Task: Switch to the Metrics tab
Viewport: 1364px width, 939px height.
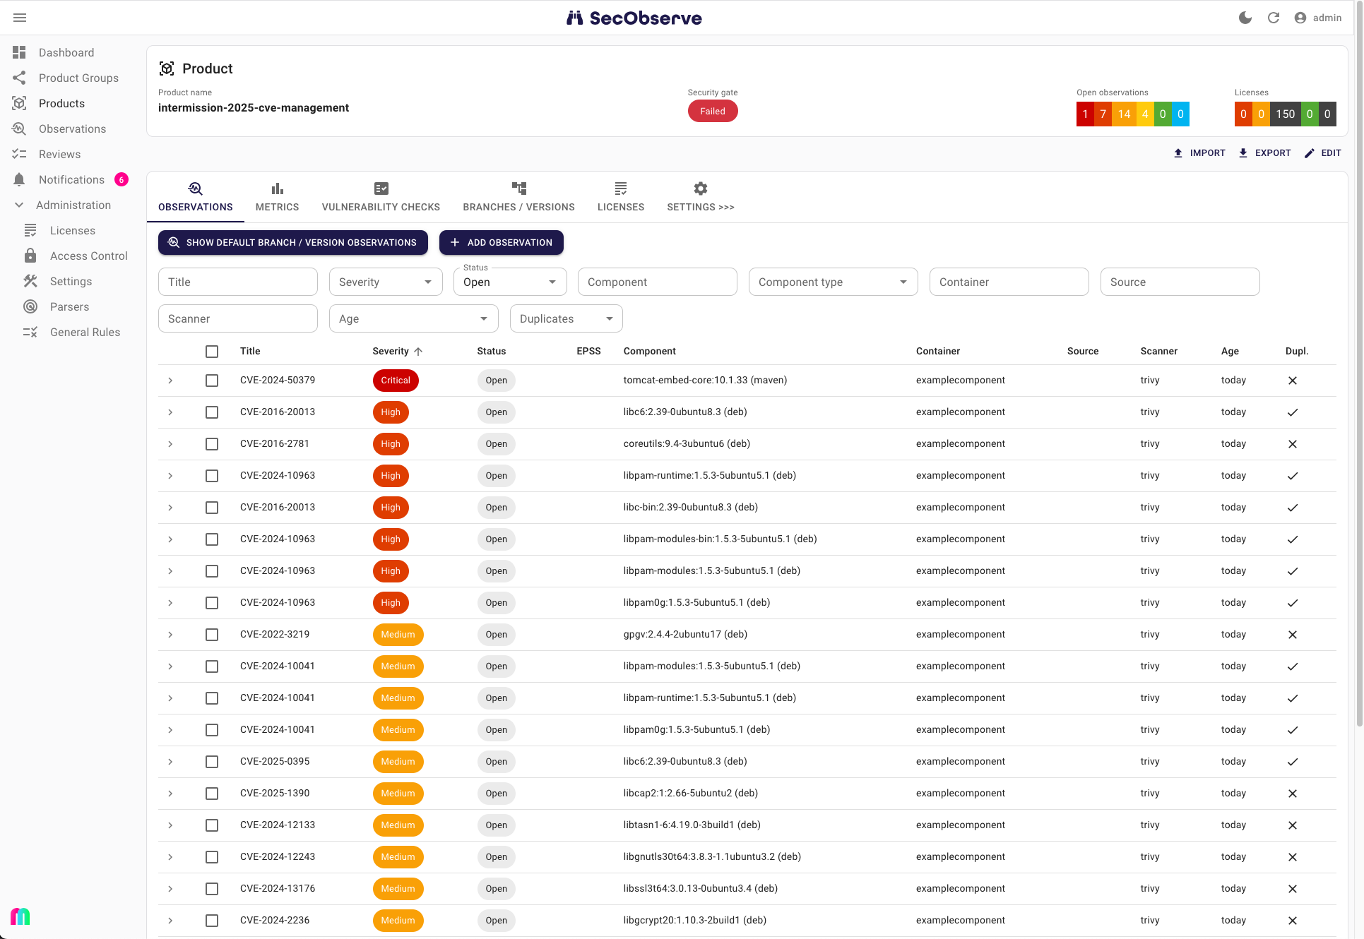Action: 277,197
